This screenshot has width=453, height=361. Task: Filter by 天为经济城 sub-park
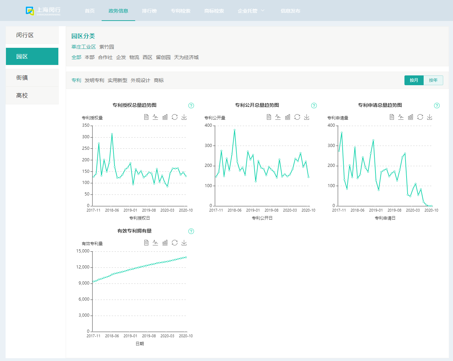pos(186,57)
